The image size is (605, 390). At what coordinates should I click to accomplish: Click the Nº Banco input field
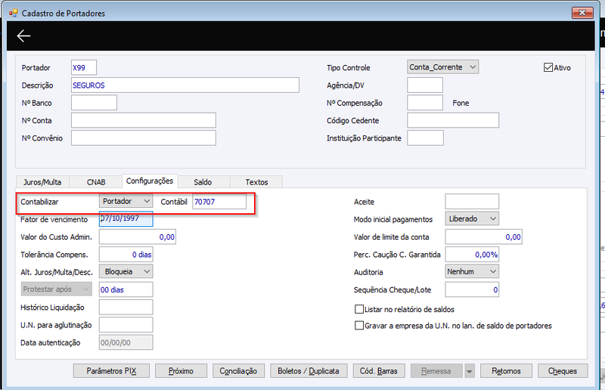tap(94, 103)
